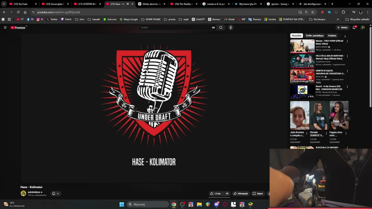Open Chrome from the taskbar
The image size is (372, 209).
(174, 204)
